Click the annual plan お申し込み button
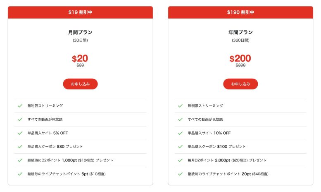Image resolution: width=321 pixels, height=192 pixels. [x=240, y=84]
